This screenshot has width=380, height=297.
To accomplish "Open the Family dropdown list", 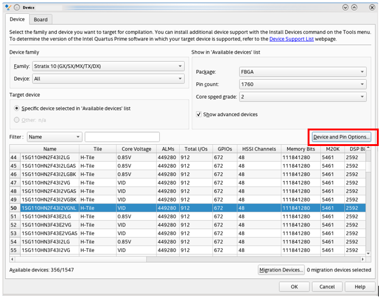I will tap(107, 66).
